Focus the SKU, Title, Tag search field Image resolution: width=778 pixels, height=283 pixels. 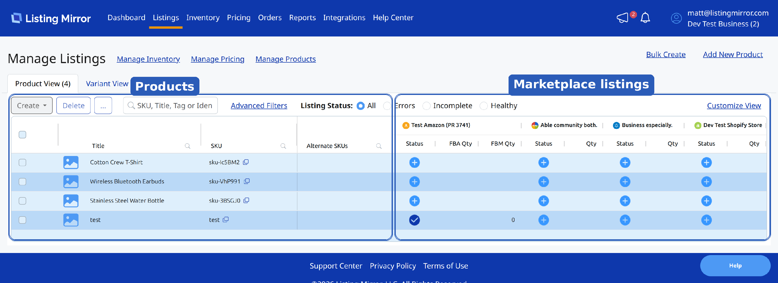170,106
